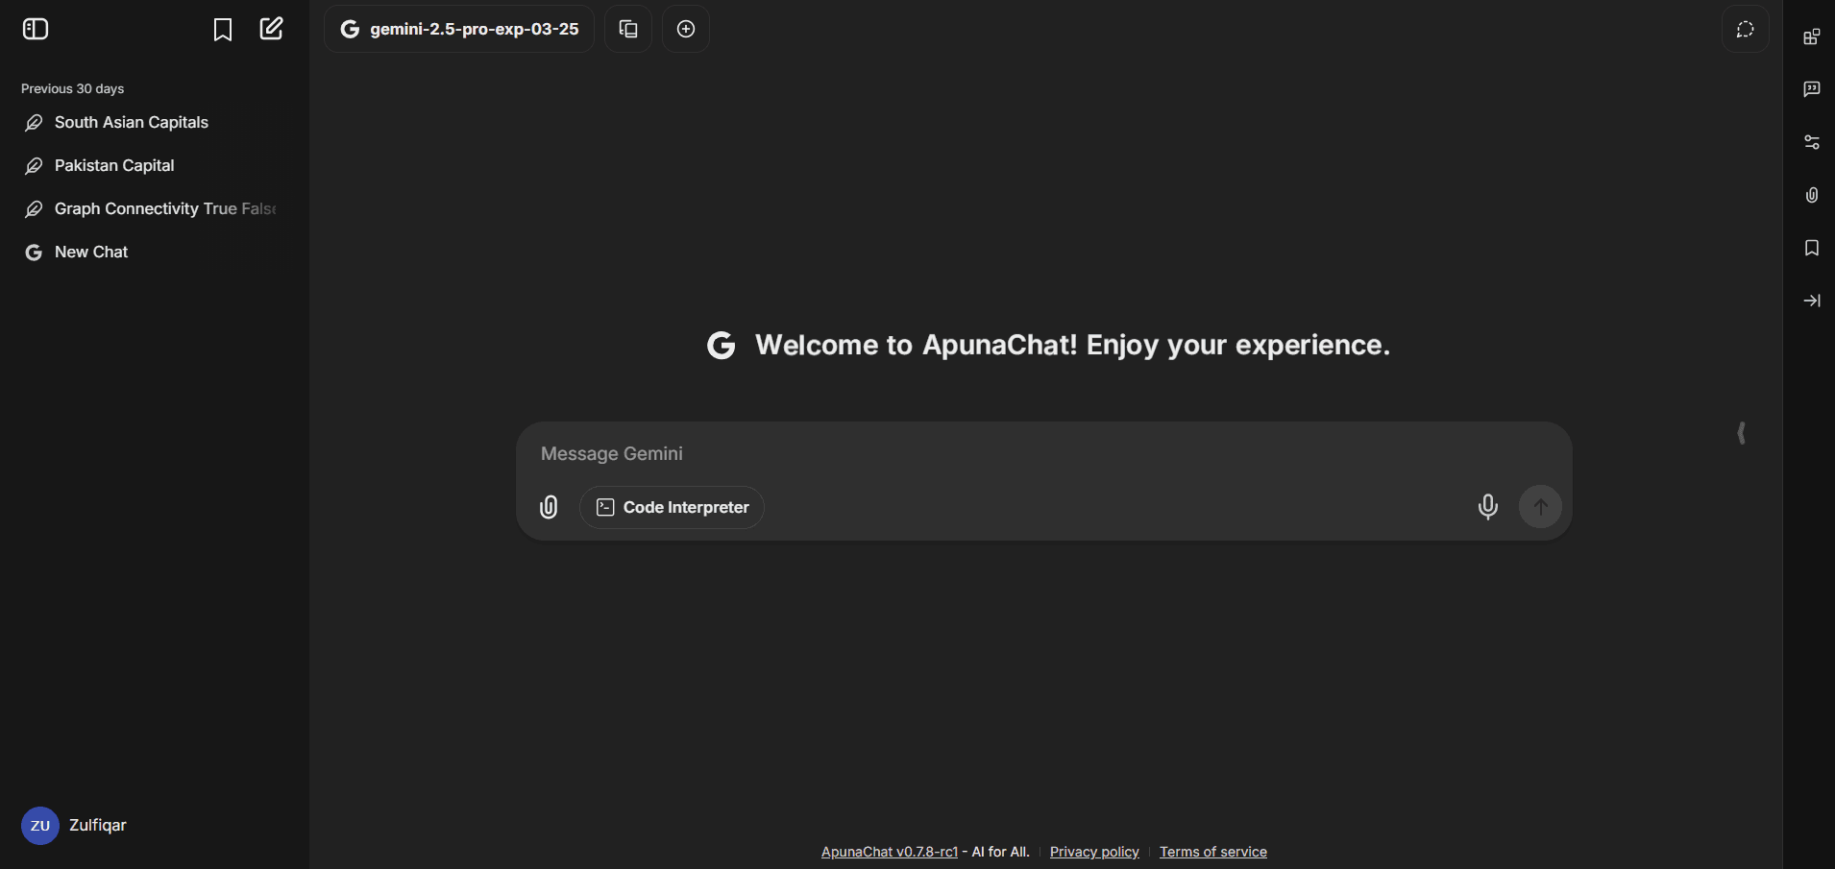
Task: Click the copy/presets icon beside model name
Action: [628, 29]
